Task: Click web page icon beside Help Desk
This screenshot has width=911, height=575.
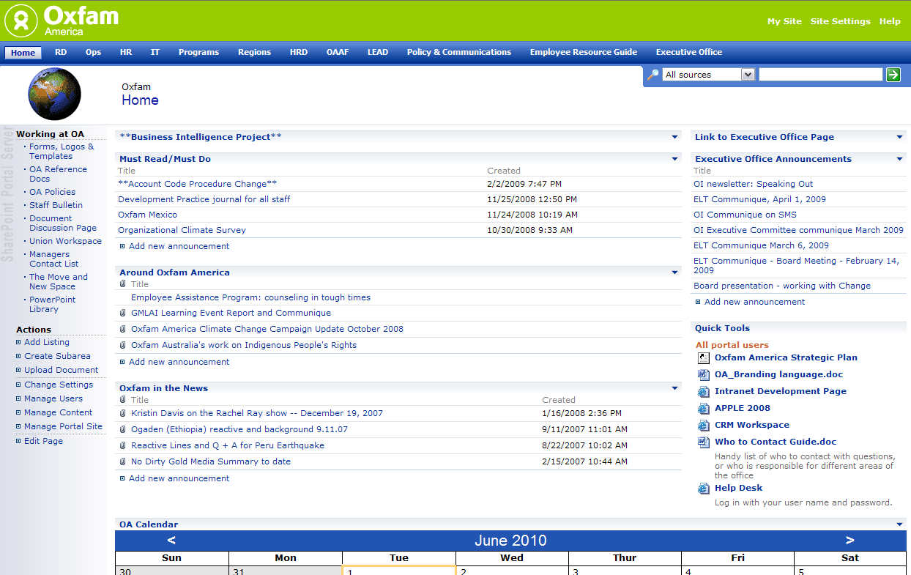Action: click(x=703, y=488)
